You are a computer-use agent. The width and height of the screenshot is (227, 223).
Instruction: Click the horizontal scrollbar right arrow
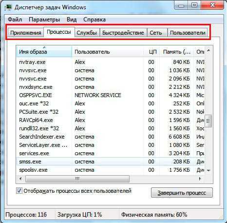pos(200,179)
